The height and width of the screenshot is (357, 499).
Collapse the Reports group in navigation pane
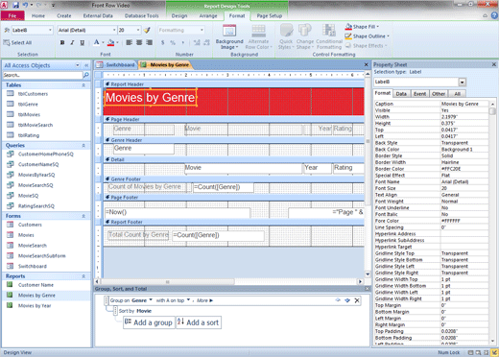83,276
